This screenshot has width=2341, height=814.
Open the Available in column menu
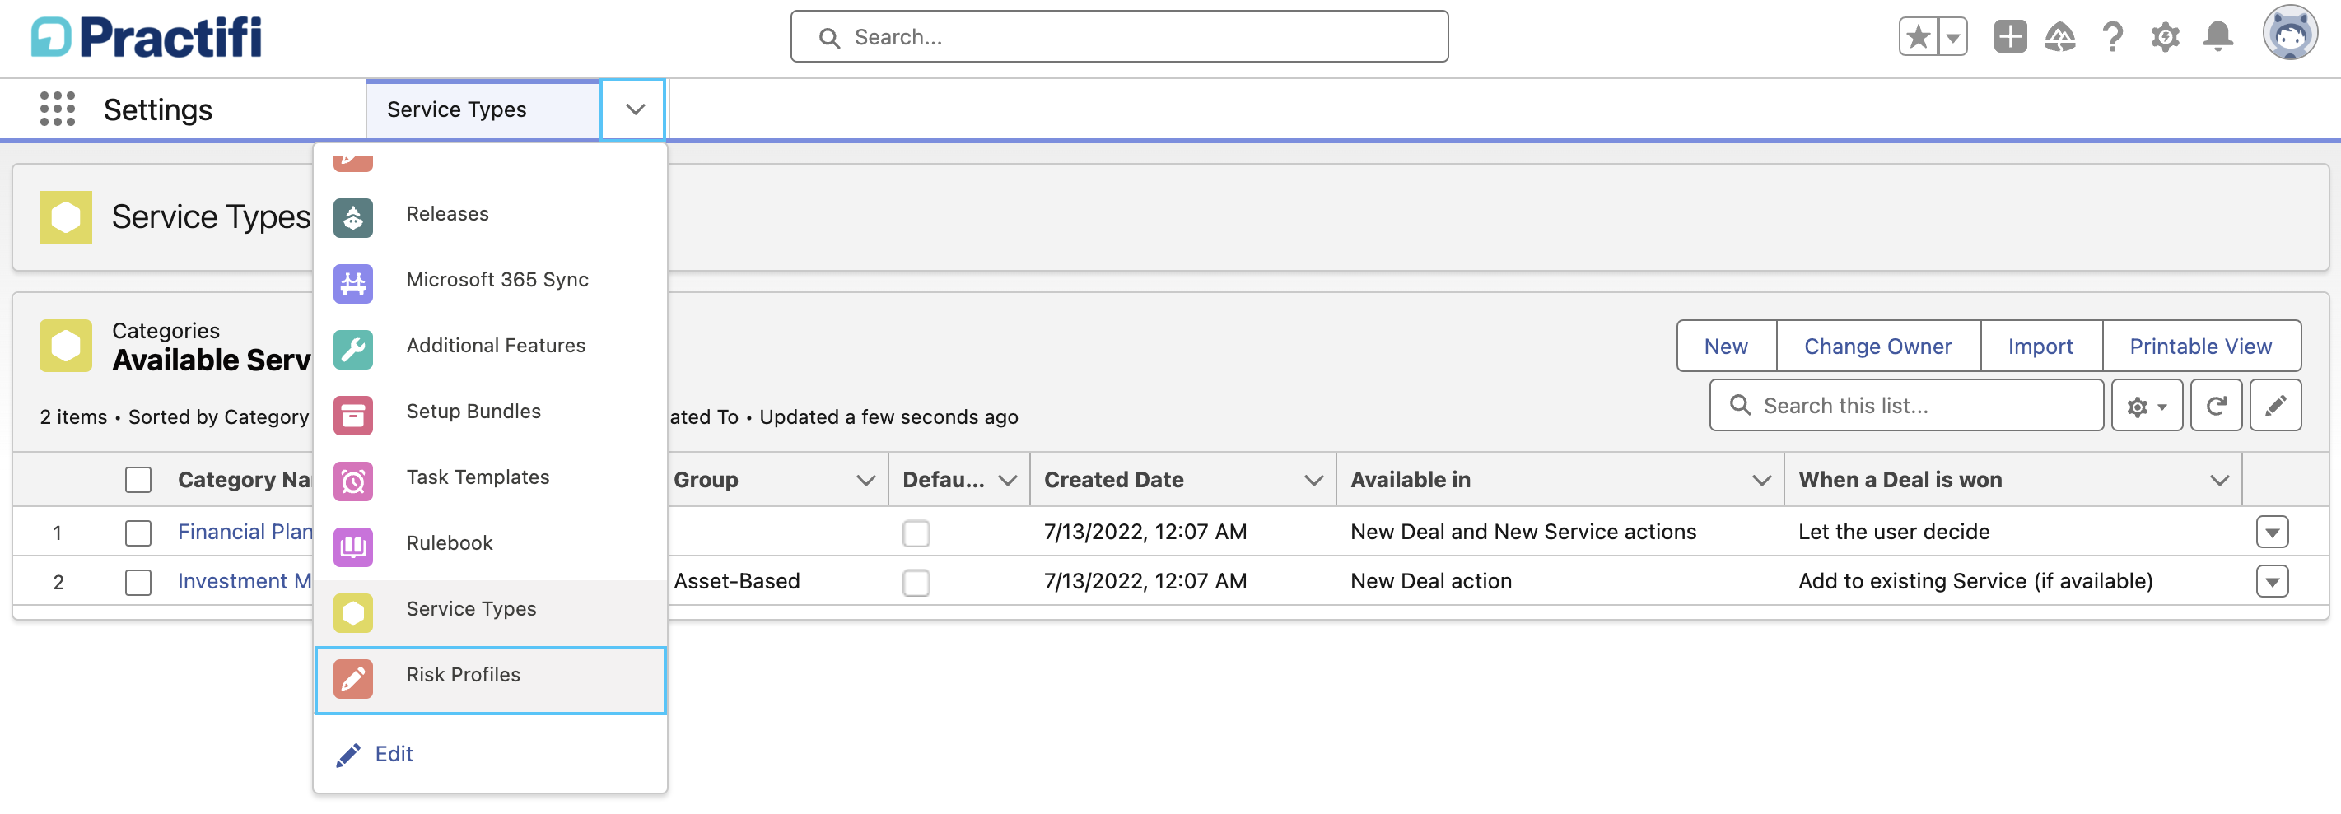point(1761,480)
